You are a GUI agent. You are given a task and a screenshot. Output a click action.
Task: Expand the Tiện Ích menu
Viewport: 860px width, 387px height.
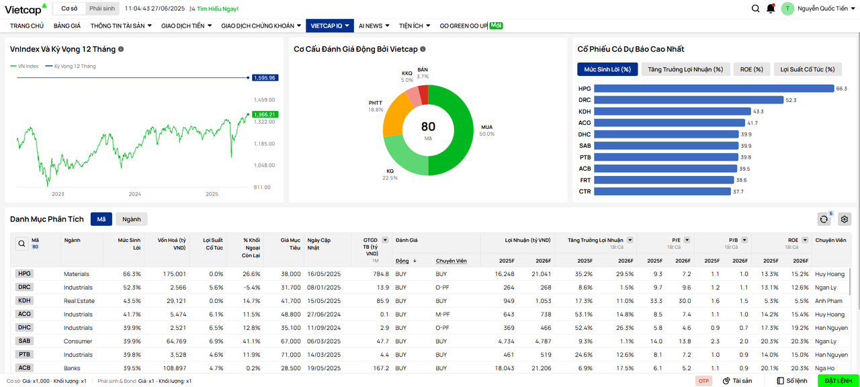tap(414, 26)
